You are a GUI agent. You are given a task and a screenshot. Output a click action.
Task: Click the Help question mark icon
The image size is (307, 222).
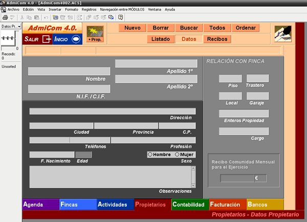pyautogui.click(x=120, y=17)
